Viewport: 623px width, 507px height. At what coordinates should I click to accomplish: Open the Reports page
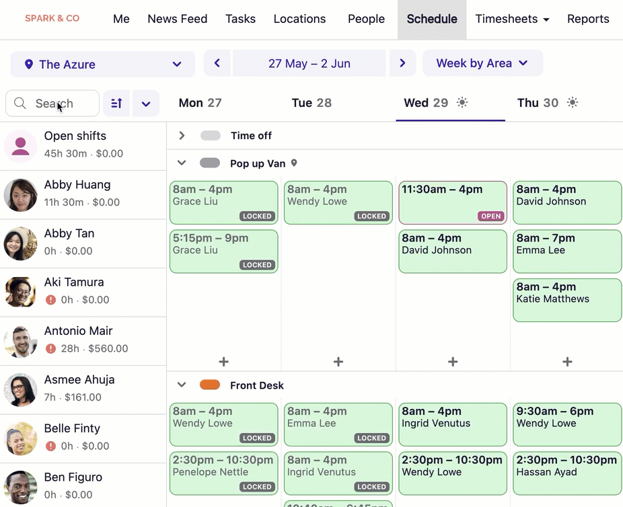point(588,19)
